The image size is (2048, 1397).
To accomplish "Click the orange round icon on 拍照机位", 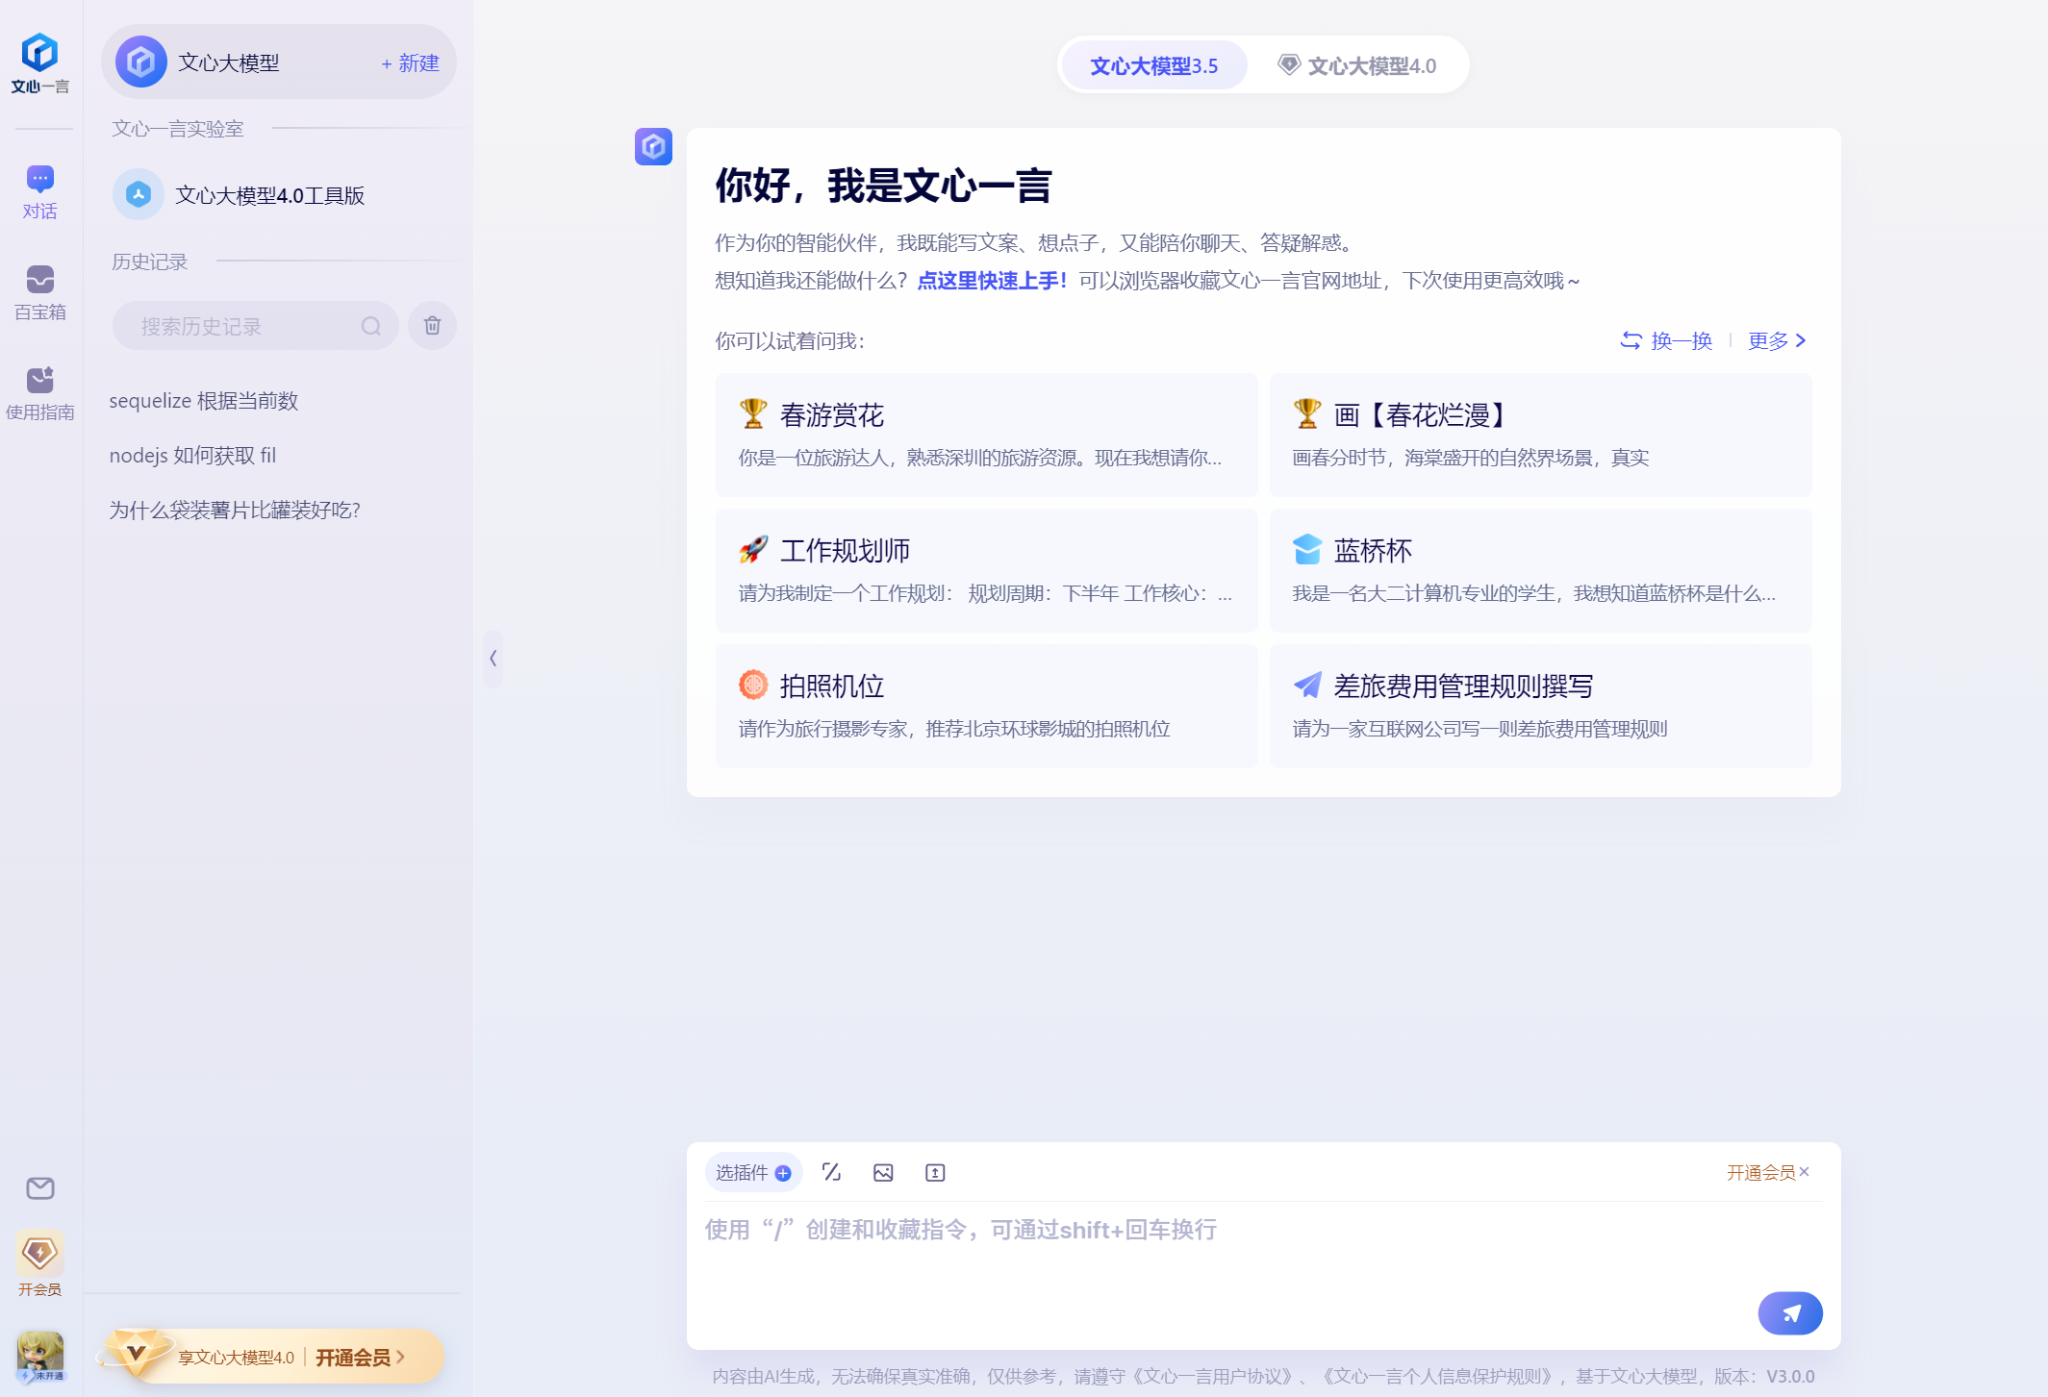I will [x=753, y=685].
